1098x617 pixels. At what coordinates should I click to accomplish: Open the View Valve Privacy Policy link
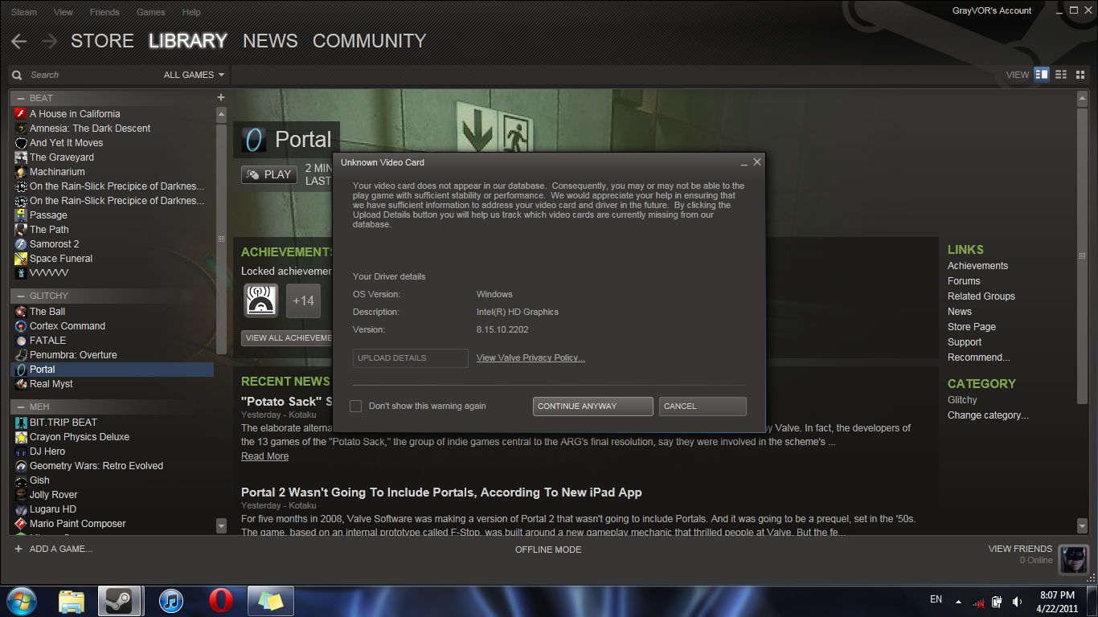[531, 358]
